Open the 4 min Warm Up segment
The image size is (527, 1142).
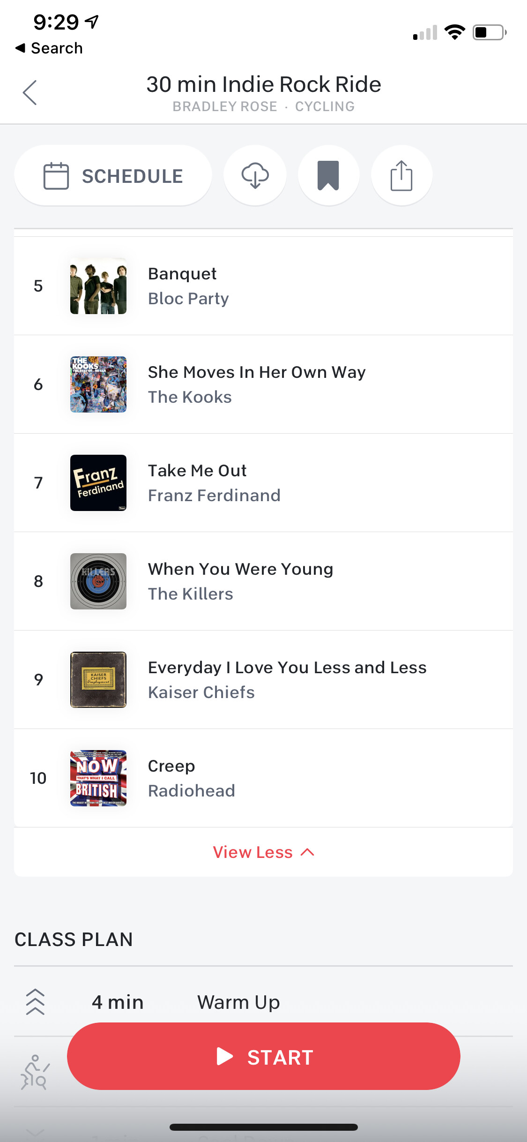click(x=238, y=1002)
